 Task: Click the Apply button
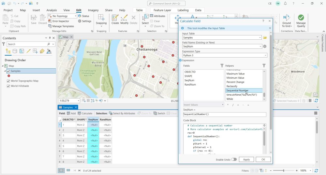[246, 159]
